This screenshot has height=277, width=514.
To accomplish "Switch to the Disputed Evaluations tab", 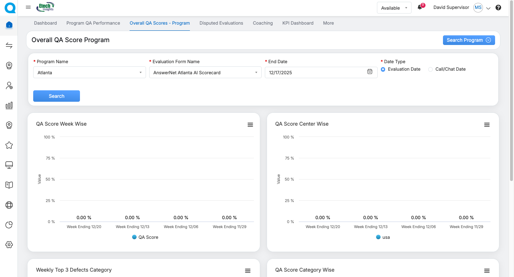I will pos(221,23).
